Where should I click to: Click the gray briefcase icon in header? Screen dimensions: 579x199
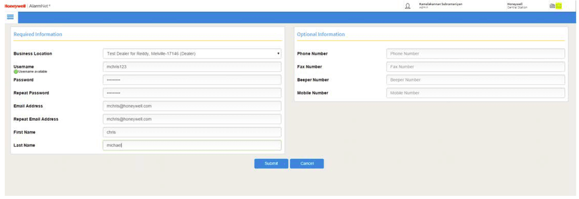tap(552, 6)
